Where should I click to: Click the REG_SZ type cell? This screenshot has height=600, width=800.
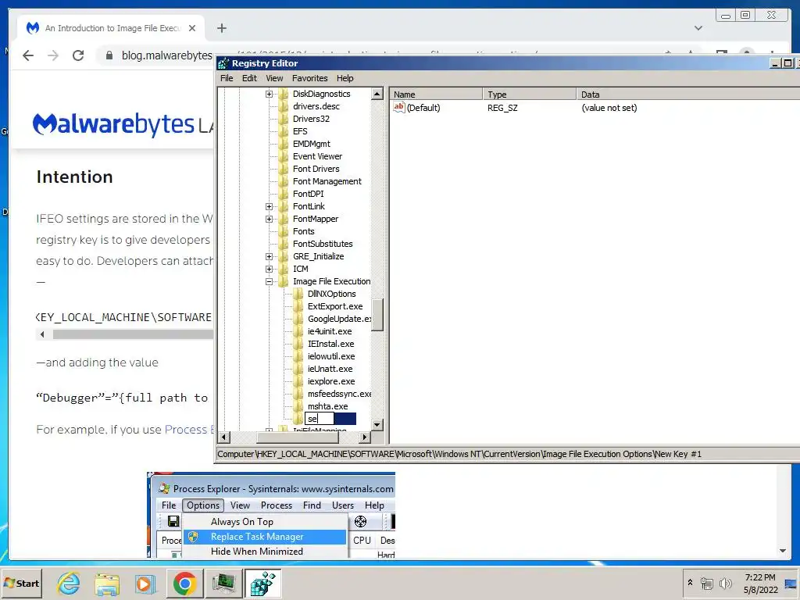click(x=502, y=108)
